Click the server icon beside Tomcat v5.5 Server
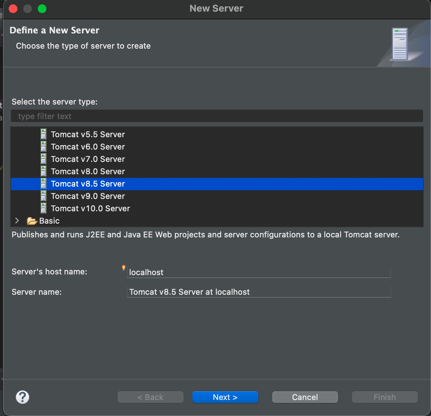The width and height of the screenshot is (431, 416). pos(44,134)
